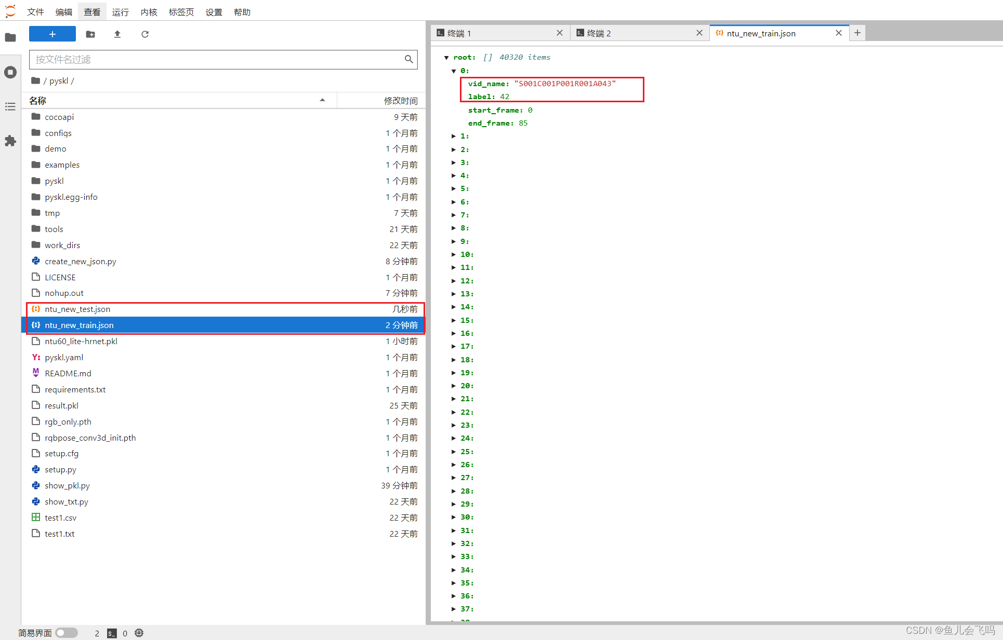Click the file browser folder sidebar icon
This screenshot has height=640, width=1003.
[x=10, y=37]
